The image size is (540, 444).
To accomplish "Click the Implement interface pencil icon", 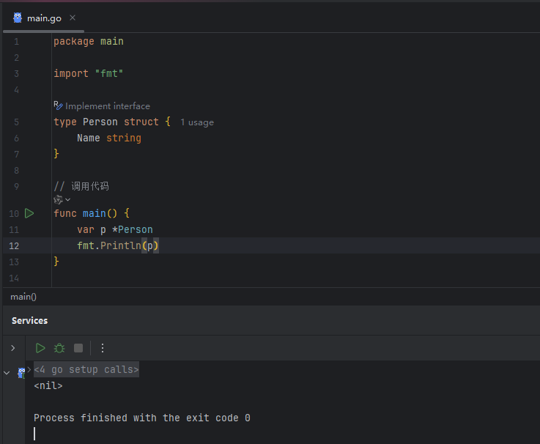I will [x=58, y=106].
